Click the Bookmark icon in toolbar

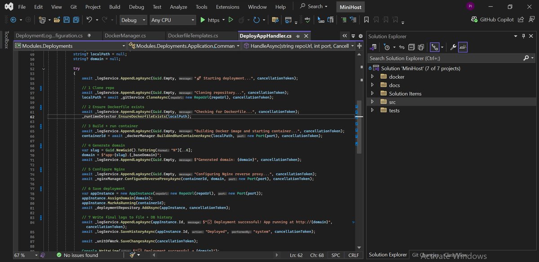367,20
